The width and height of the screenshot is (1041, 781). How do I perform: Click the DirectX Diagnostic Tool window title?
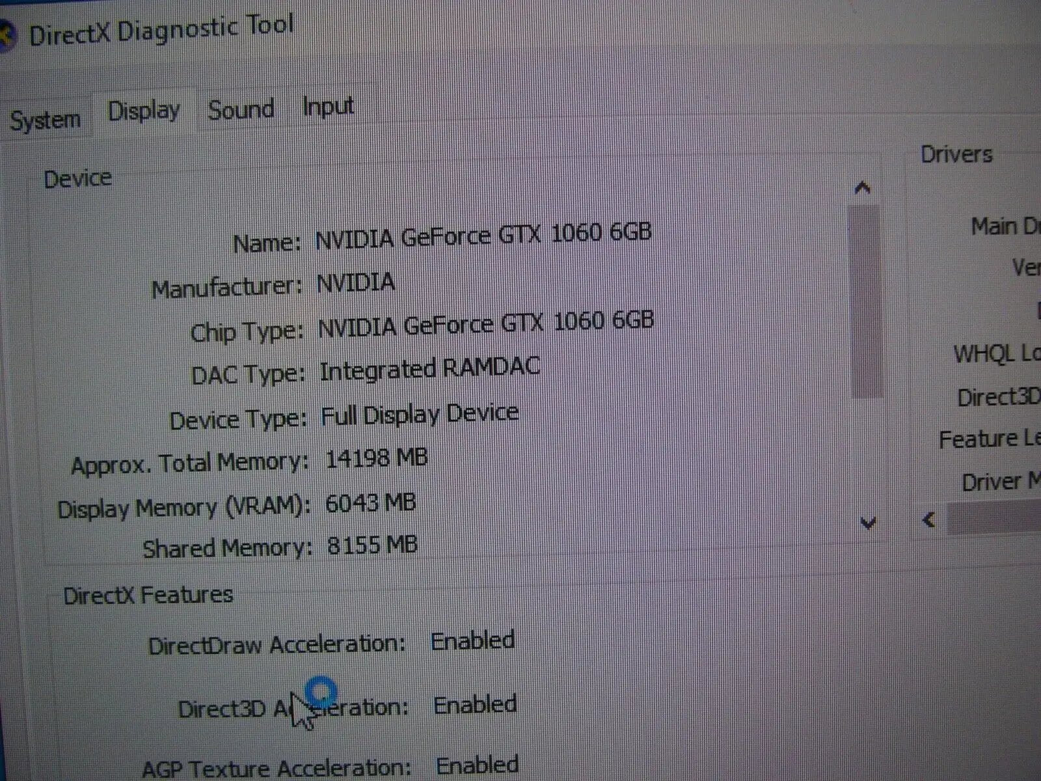(162, 31)
